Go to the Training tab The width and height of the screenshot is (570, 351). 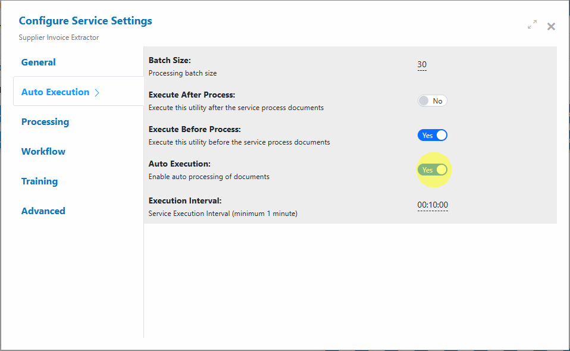pos(39,181)
